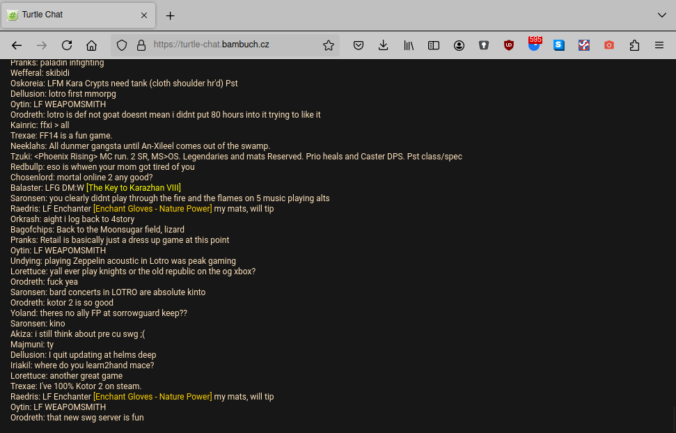The height and width of the screenshot is (433, 676).
Task: Open tracking protection shield info
Action: click(122, 45)
